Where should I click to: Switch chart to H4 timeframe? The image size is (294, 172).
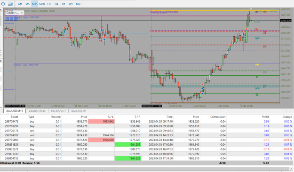click(x=56, y=4)
